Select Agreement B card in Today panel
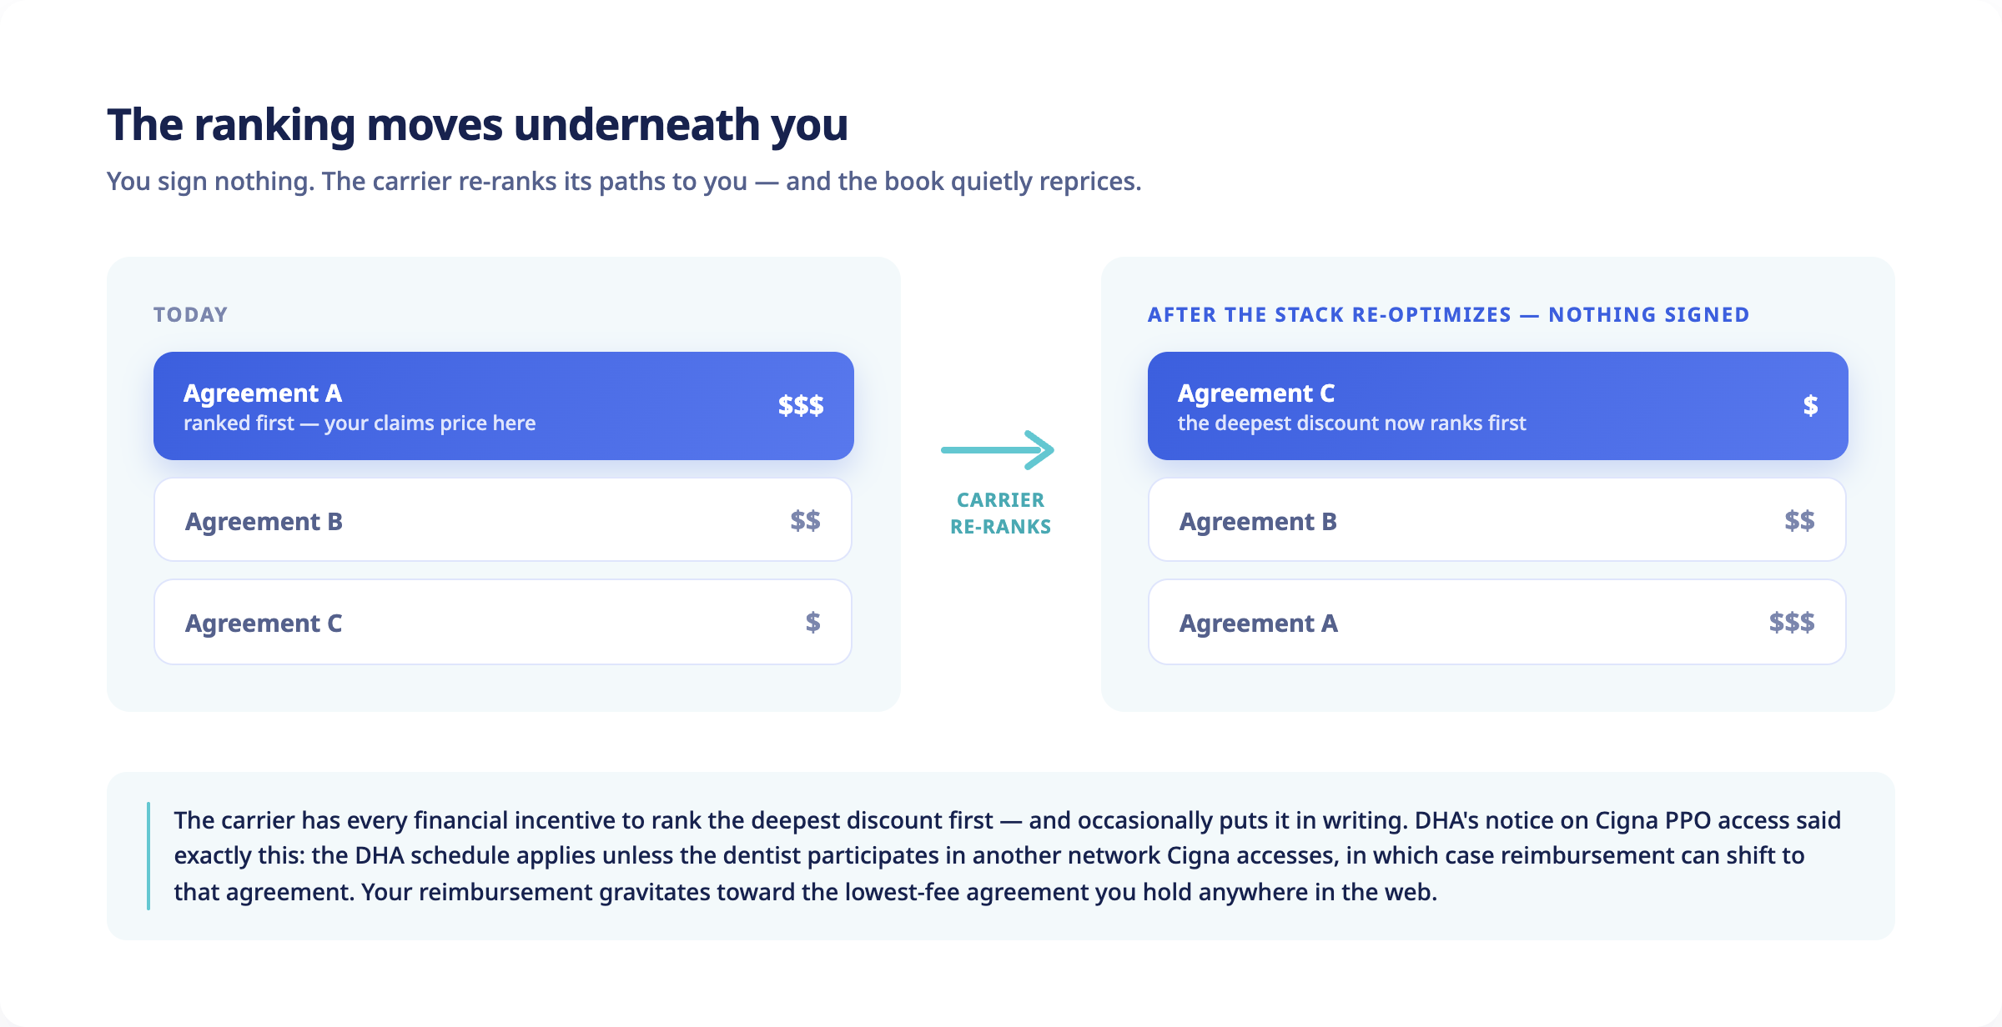The width and height of the screenshot is (2002, 1027). click(503, 520)
